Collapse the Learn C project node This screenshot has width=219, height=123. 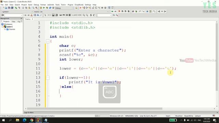click(x=2, y=27)
